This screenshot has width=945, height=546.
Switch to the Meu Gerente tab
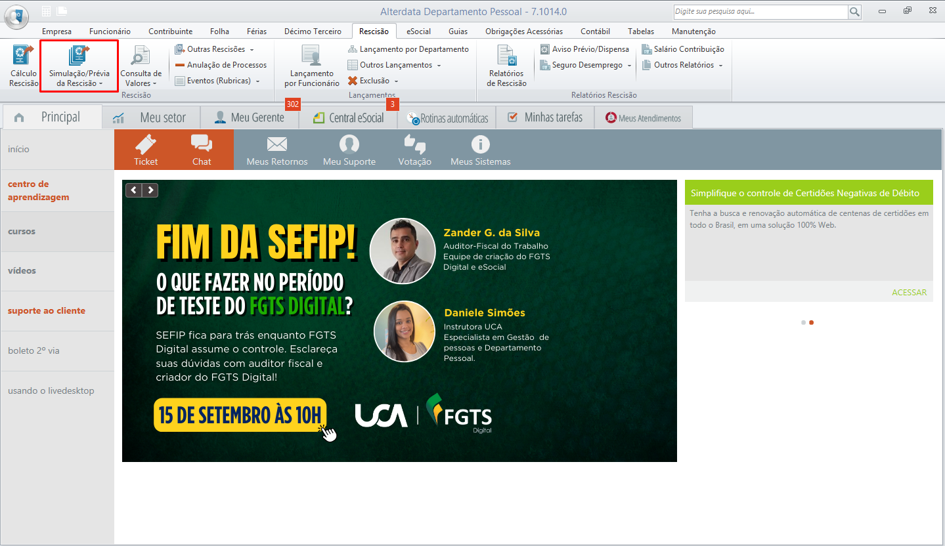pyautogui.click(x=250, y=117)
